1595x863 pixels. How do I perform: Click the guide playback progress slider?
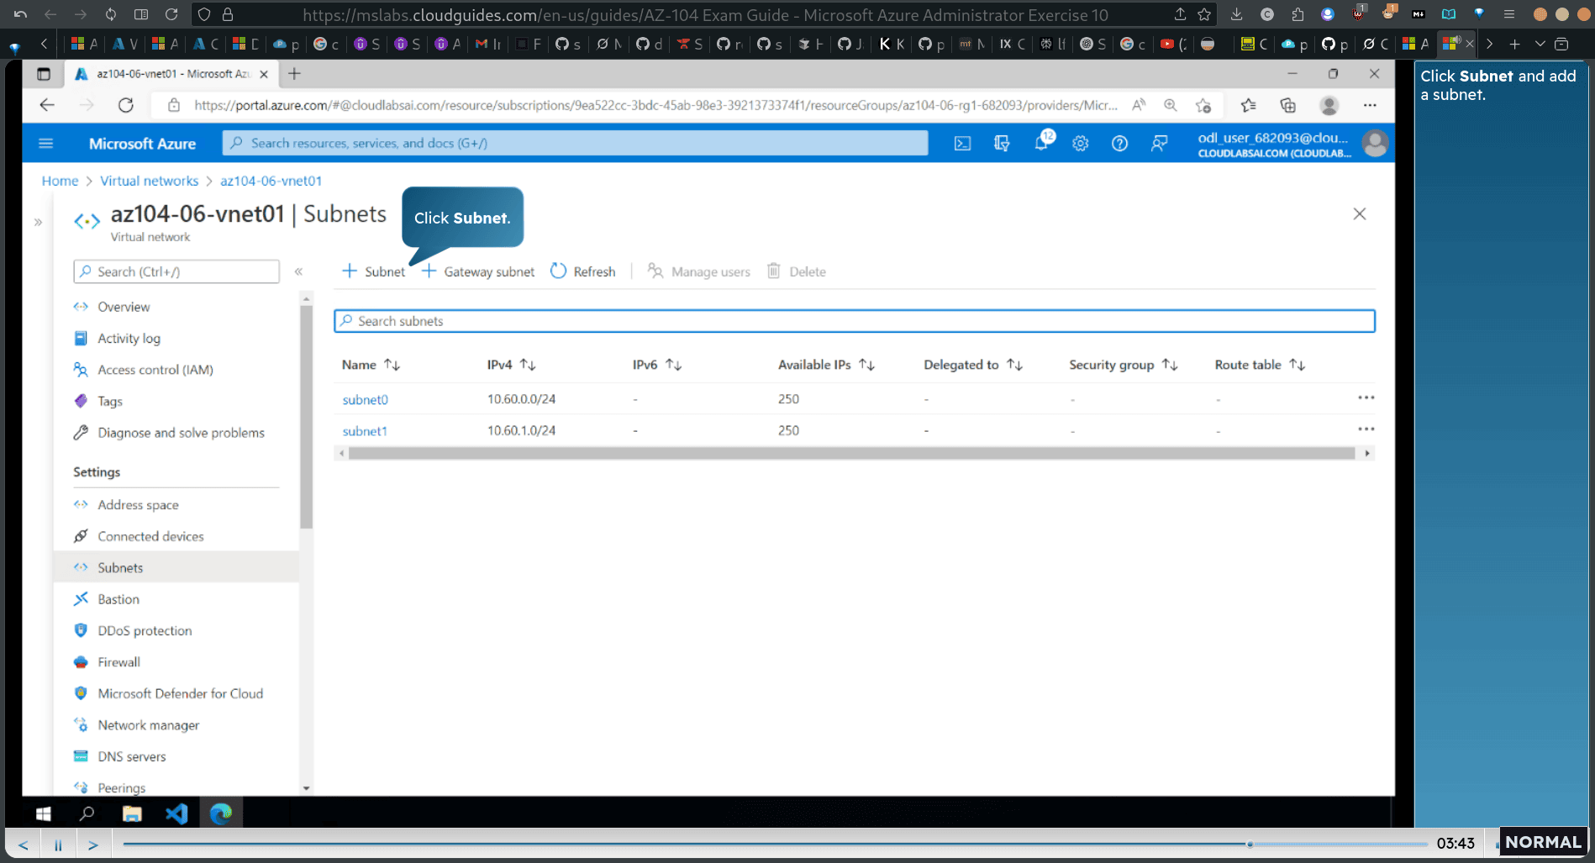[x=774, y=844]
